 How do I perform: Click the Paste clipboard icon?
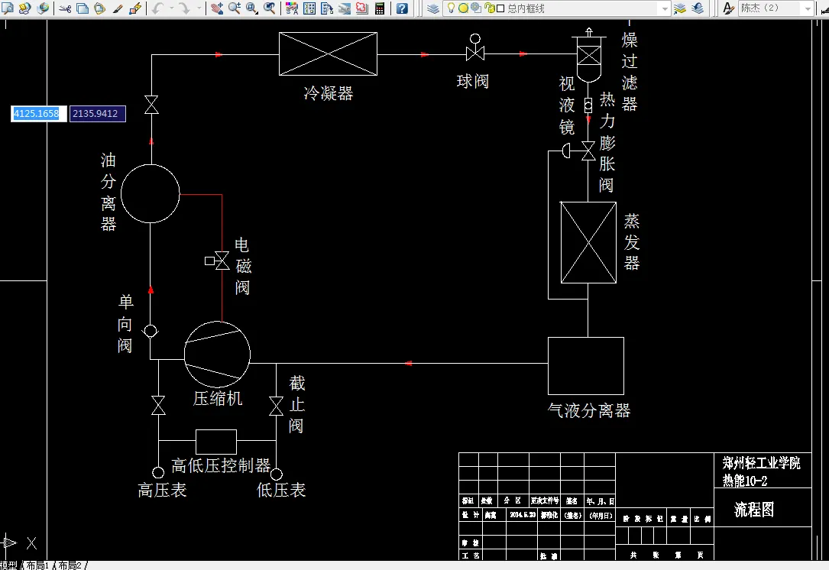click(99, 8)
